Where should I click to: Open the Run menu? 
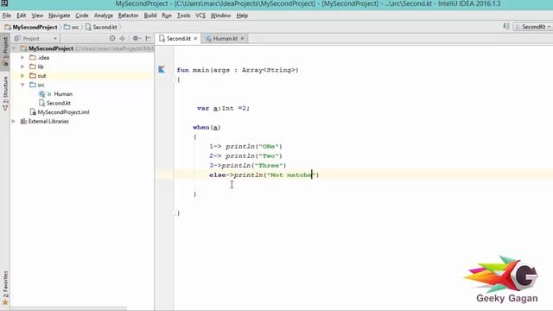tap(167, 16)
